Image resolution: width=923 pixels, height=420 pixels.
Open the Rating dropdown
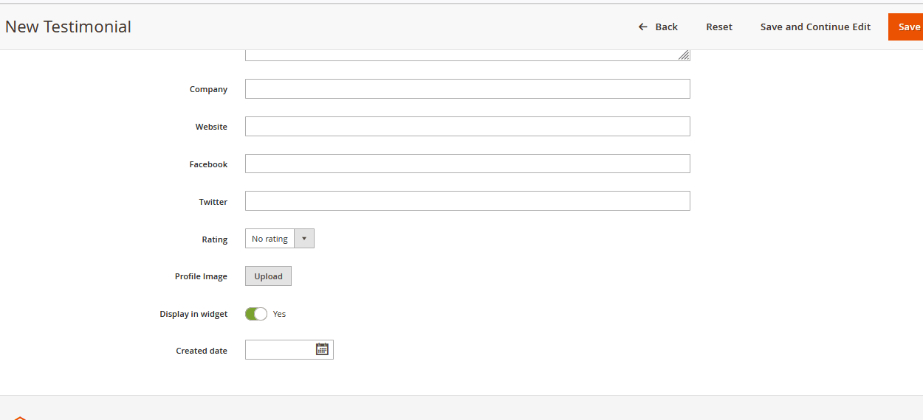tap(279, 239)
